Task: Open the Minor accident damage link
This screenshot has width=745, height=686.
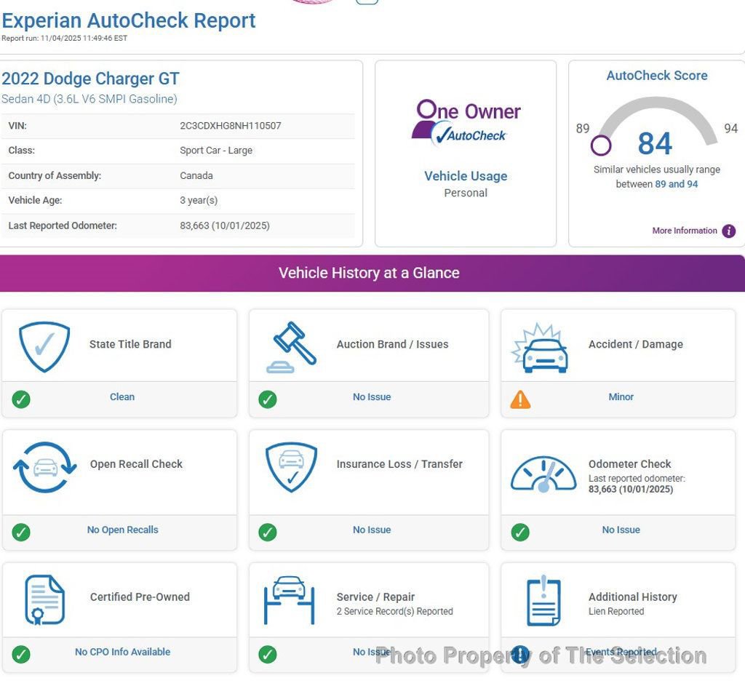Action: click(x=621, y=397)
